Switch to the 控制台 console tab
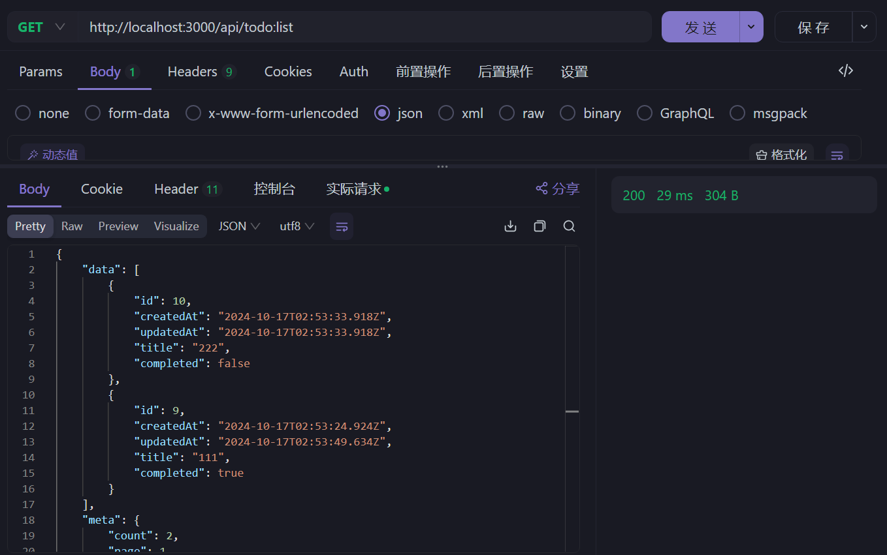The width and height of the screenshot is (887, 555). 274,189
